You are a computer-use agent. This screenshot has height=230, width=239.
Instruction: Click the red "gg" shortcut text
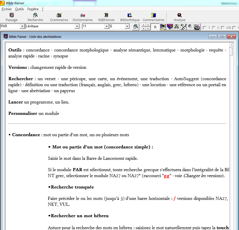(167, 176)
